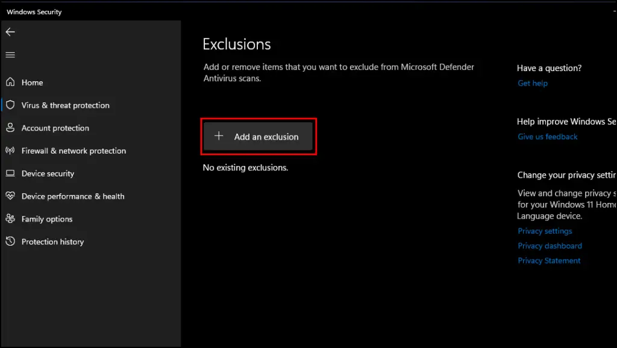
Task: Open Protection history section
Action: (53, 242)
